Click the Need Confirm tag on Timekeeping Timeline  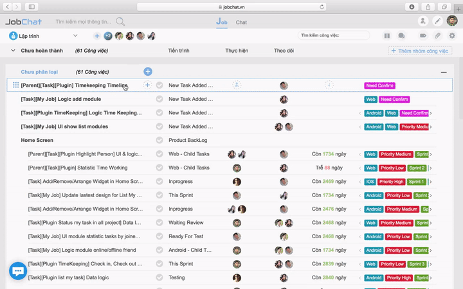(x=380, y=85)
